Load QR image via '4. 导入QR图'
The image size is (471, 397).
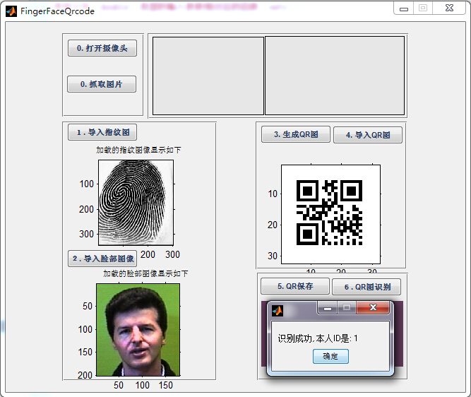[368, 135]
